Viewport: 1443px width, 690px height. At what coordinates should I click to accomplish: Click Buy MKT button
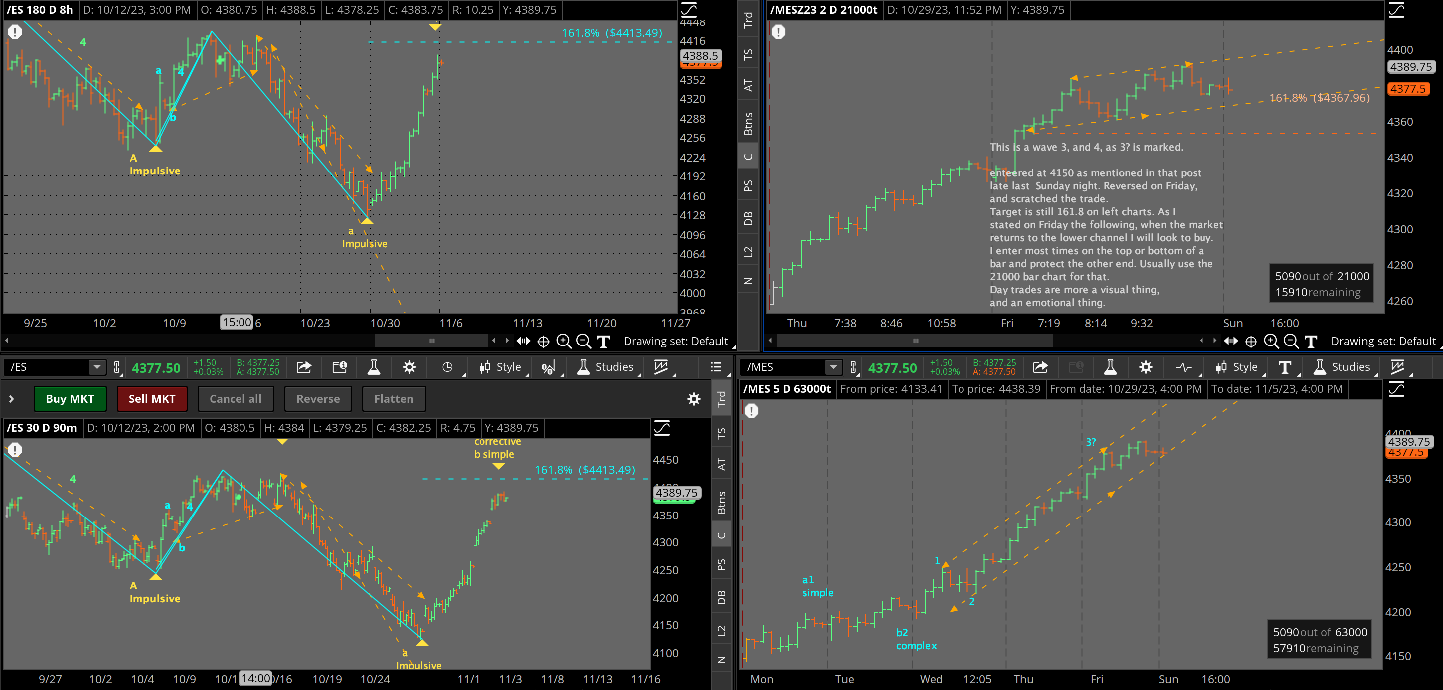click(70, 398)
